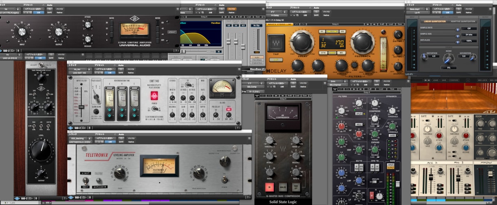The image size is (497, 205).
Task: Open the EG2_Backing track selector in LA-2A window
Action: tap(77, 138)
